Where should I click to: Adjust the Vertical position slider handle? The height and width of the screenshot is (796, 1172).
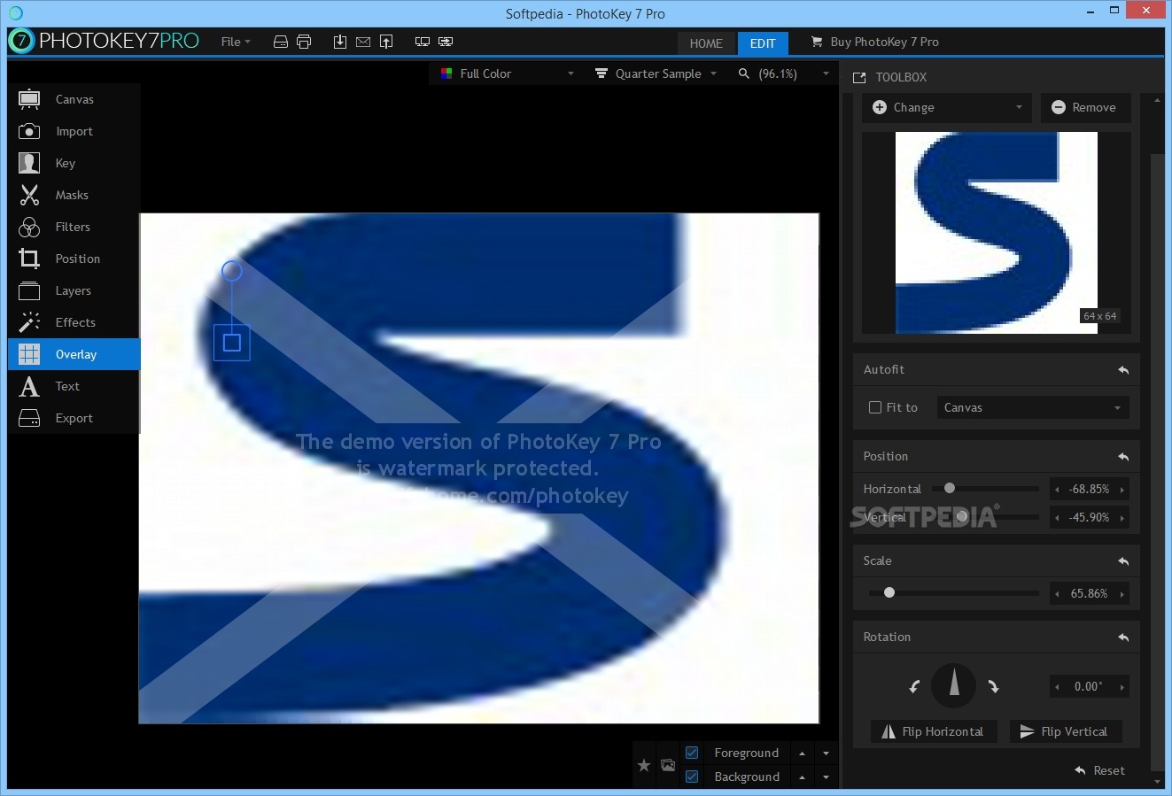(962, 516)
